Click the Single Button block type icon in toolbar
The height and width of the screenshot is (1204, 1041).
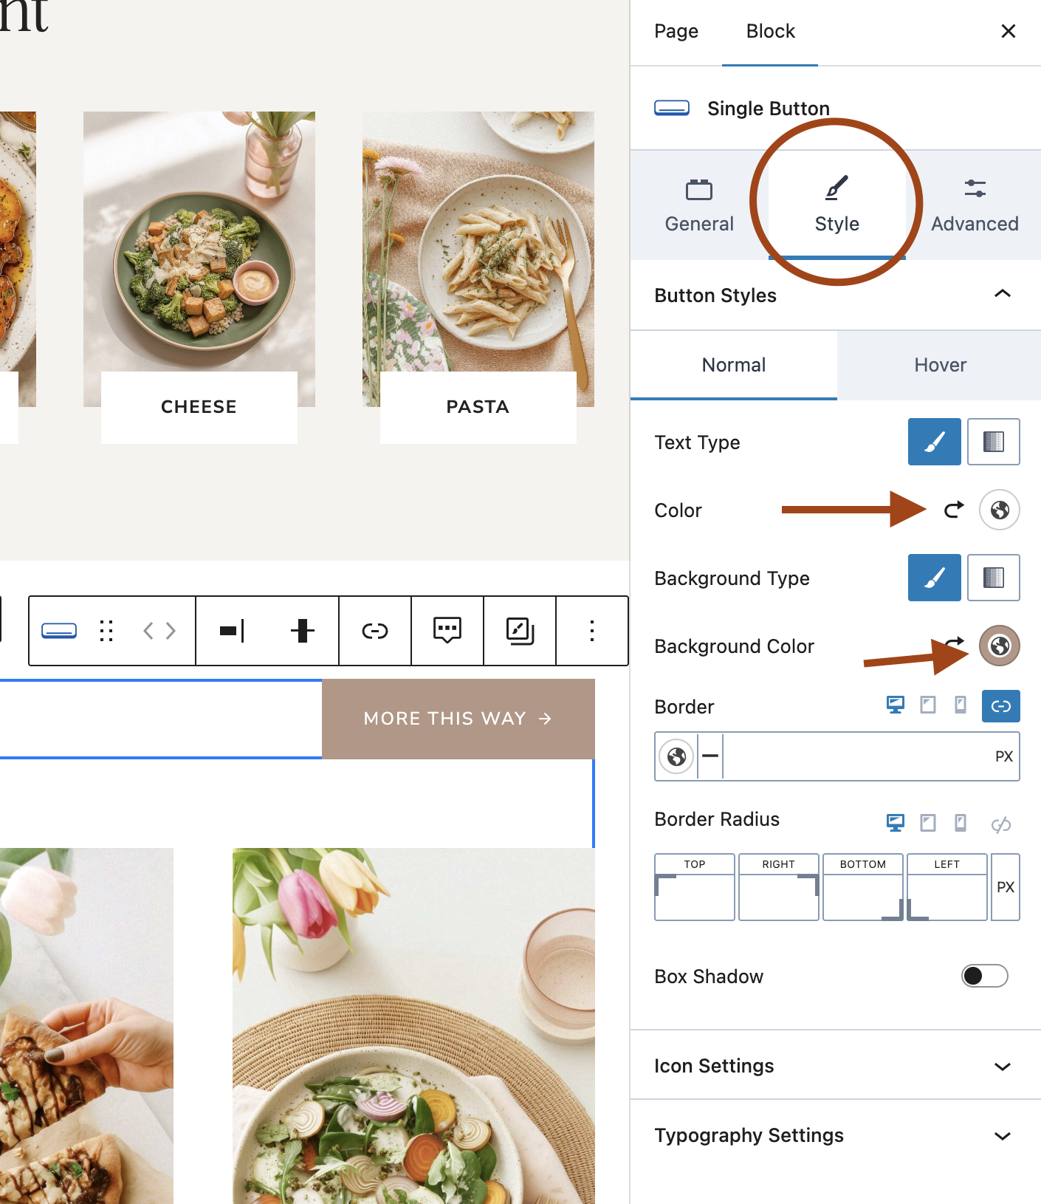pyautogui.click(x=59, y=631)
